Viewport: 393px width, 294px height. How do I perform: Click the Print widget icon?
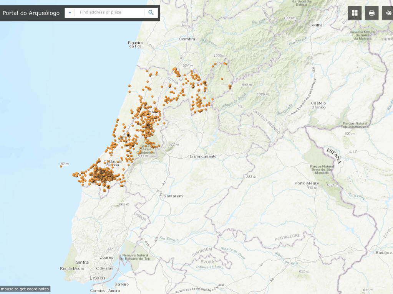click(371, 13)
